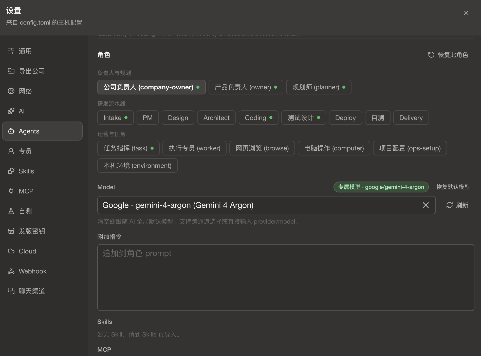Click the Webhook icon in sidebar
Viewport: 481px width, 356px height.
tap(11, 271)
